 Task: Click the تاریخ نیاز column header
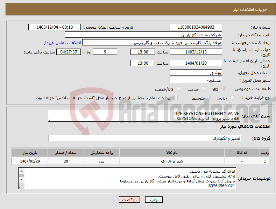click(30, 153)
